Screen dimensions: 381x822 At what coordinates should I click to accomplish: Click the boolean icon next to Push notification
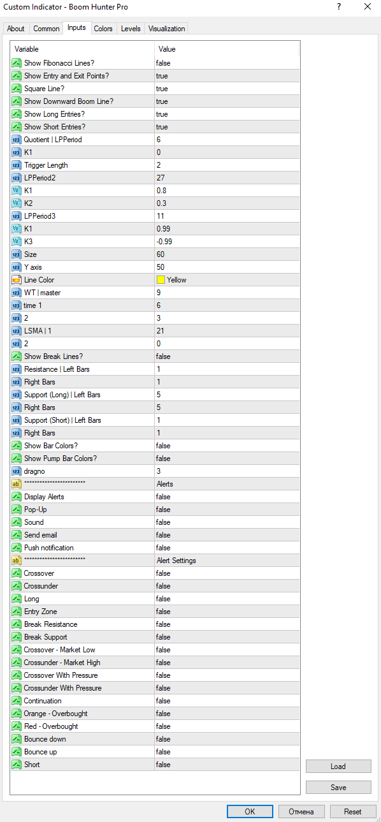coord(17,548)
